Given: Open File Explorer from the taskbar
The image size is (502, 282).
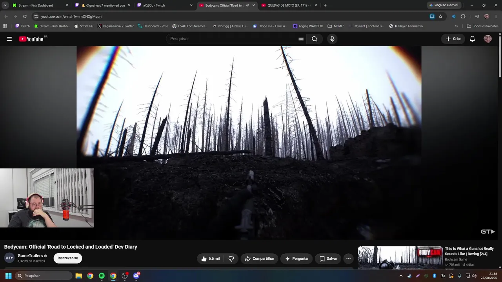Looking at the screenshot, I should 78,276.
